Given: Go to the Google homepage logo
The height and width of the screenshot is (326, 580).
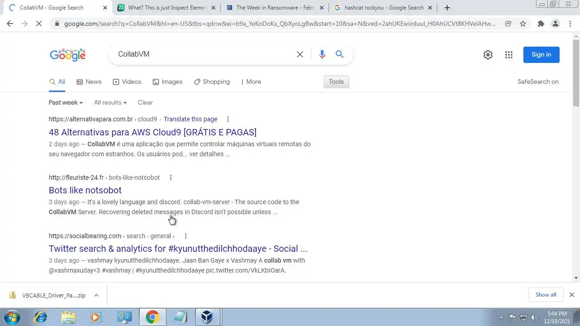Looking at the screenshot, I should (x=68, y=55).
